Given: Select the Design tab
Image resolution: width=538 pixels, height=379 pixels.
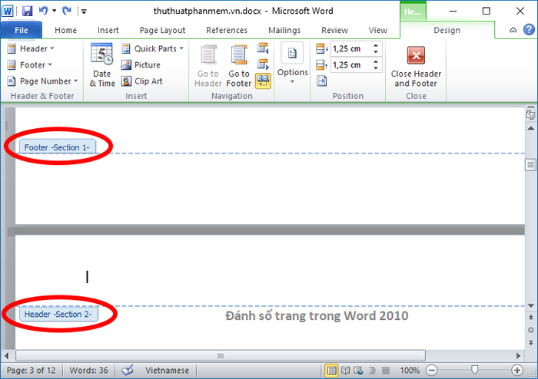Looking at the screenshot, I should click(x=447, y=30).
